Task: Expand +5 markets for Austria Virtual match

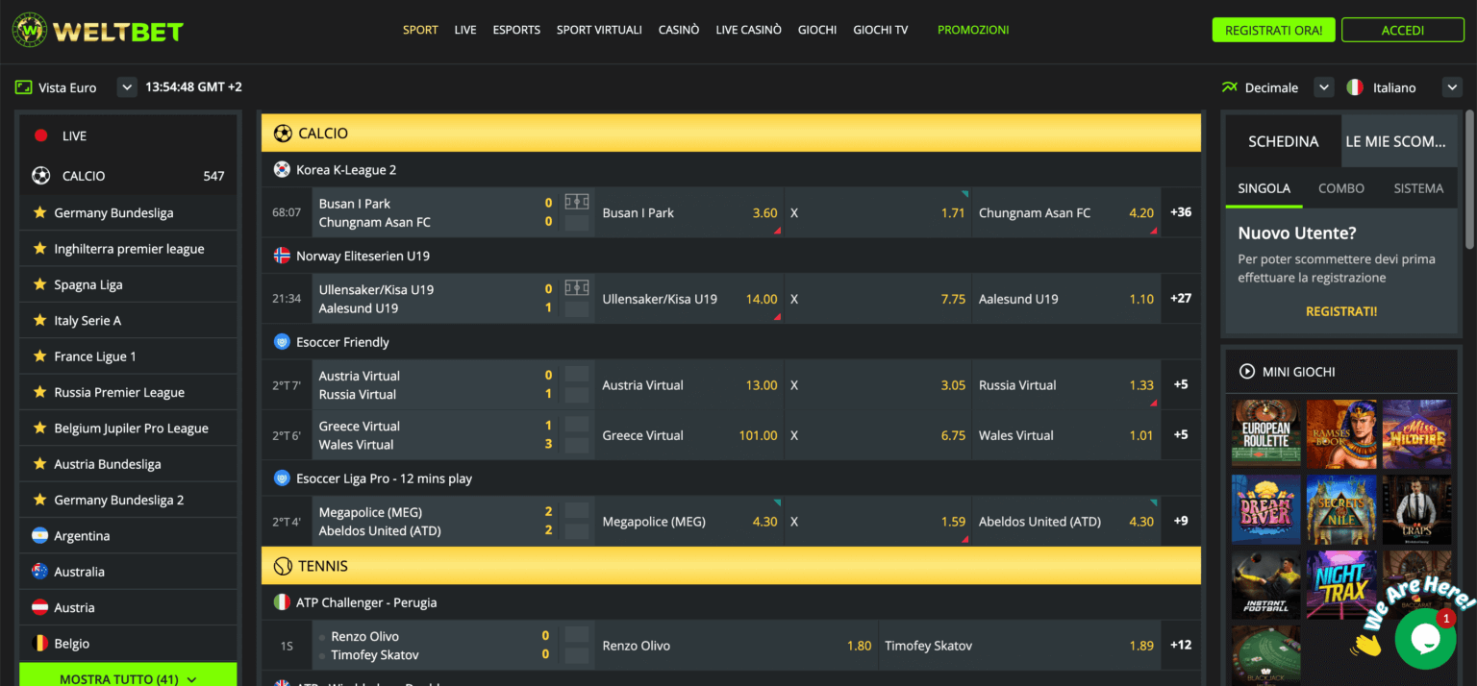Action: point(1181,384)
